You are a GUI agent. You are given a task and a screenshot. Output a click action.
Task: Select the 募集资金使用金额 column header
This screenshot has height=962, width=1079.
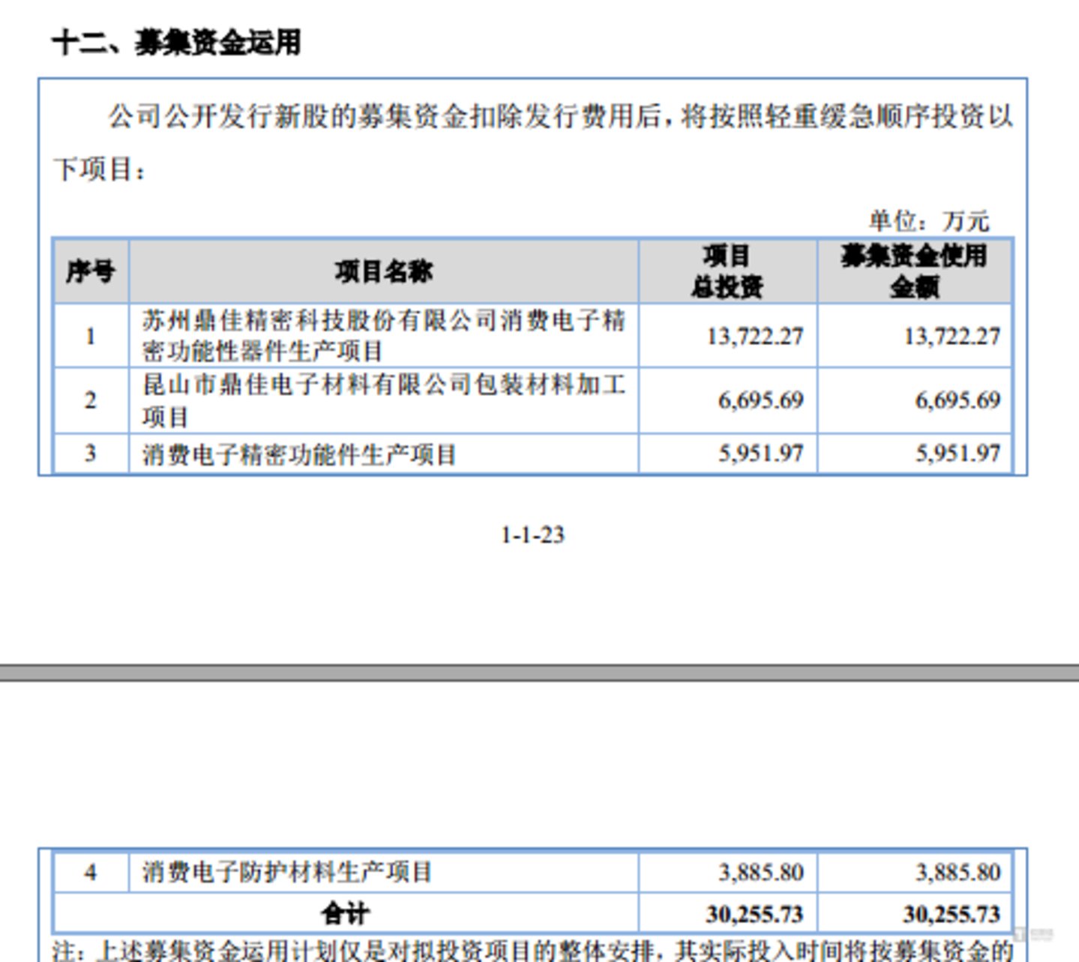[914, 271]
